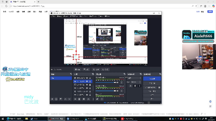Toggle visibility of the highlighted source

(87, 81)
